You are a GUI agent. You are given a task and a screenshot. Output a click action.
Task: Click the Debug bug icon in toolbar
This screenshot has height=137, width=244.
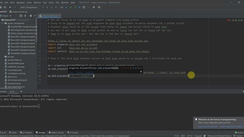pos(47,7)
